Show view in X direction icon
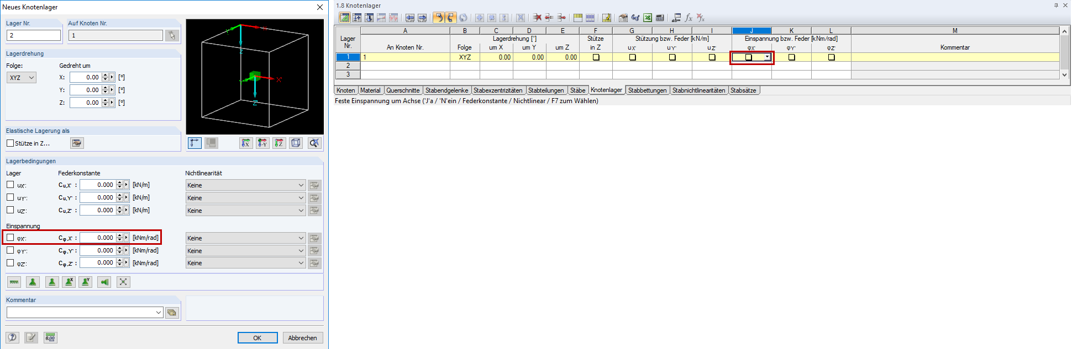1072x349 pixels. pyautogui.click(x=246, y=143)
